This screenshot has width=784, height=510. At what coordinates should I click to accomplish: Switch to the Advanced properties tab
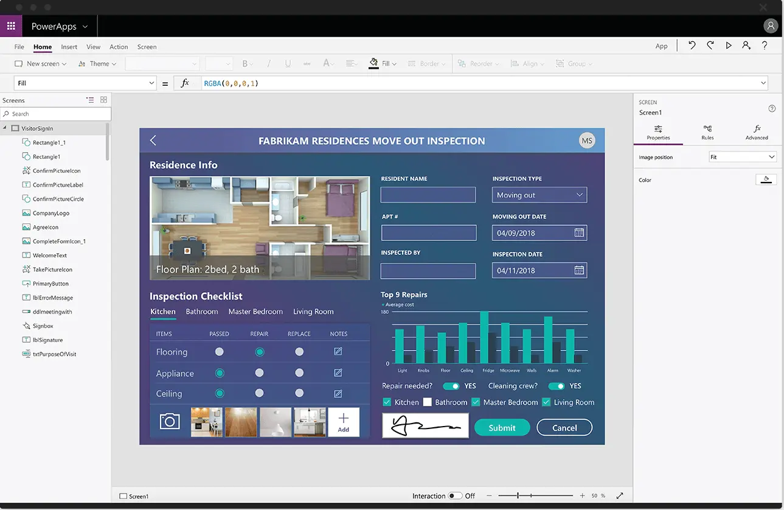click(x=757, y=133)
